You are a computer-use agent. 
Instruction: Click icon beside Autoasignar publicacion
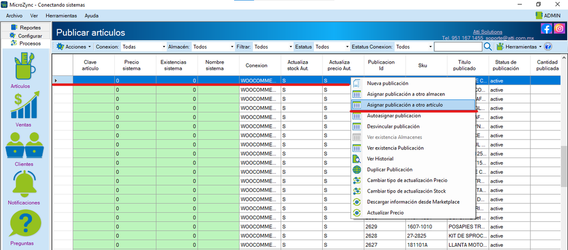coord(357,116)
